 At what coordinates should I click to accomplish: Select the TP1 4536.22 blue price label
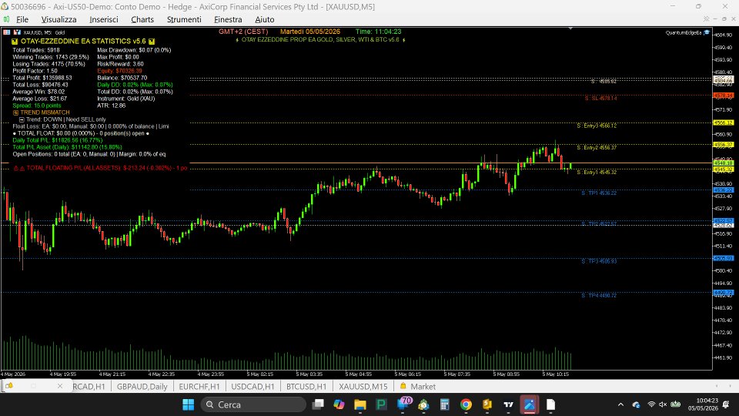(x=724, y=190)
